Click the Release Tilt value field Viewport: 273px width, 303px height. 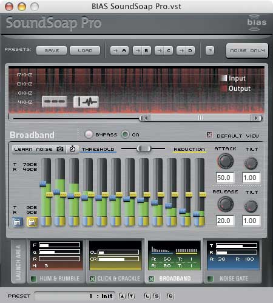click(x=251, y=221)
